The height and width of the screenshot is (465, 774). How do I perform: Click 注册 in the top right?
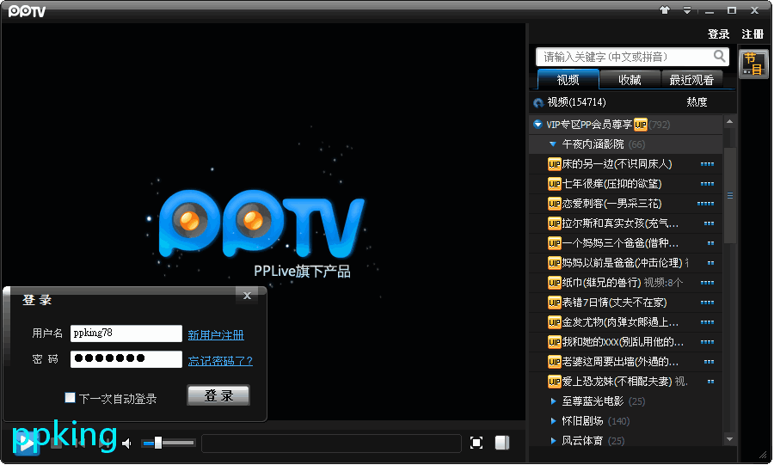click(x=752, y=34)
